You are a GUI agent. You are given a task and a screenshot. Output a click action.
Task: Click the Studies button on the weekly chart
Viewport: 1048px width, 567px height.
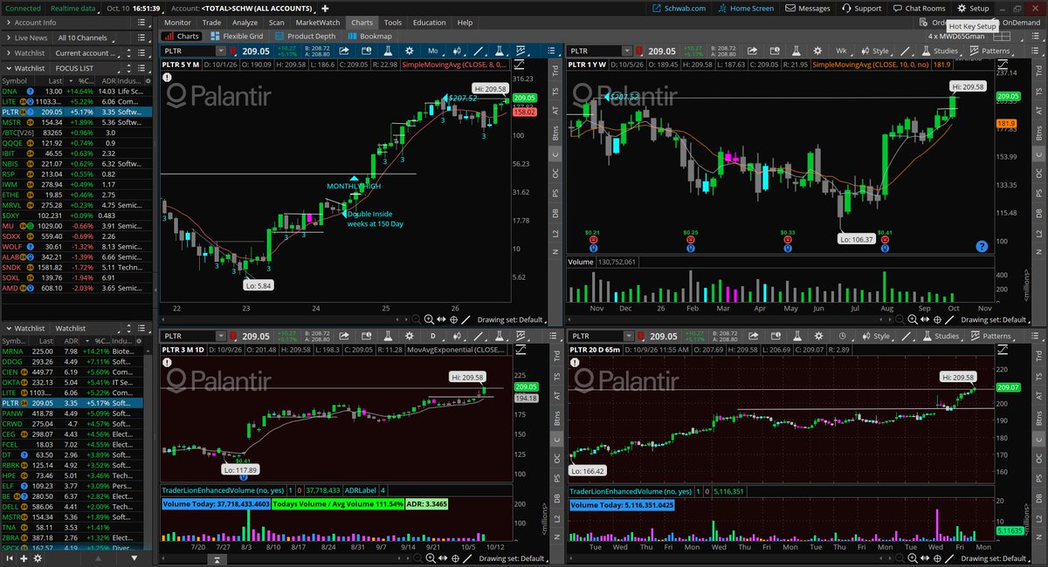coord(939,51)
